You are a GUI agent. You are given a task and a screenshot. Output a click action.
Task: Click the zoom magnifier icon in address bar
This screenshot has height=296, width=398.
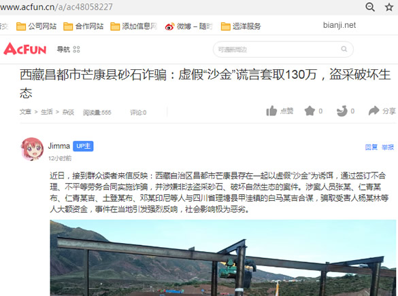[370, 7]
